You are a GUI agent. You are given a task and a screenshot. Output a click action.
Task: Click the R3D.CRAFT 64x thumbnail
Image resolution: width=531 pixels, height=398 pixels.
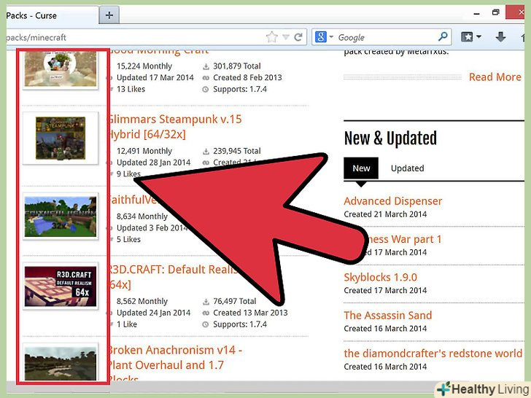click(x=61, y=286)
